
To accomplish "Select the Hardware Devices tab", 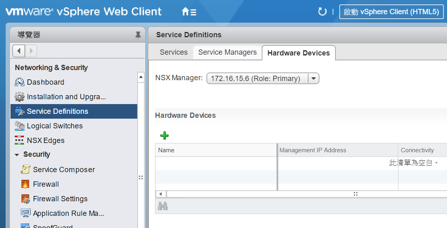I will [x=299, y=53].
